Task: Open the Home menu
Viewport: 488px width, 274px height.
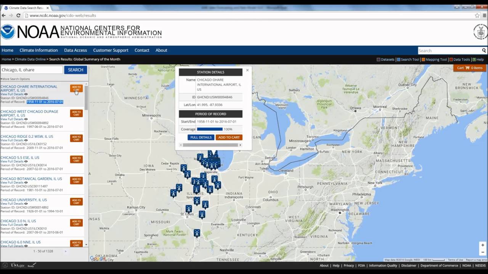Action: coord(7,50)
